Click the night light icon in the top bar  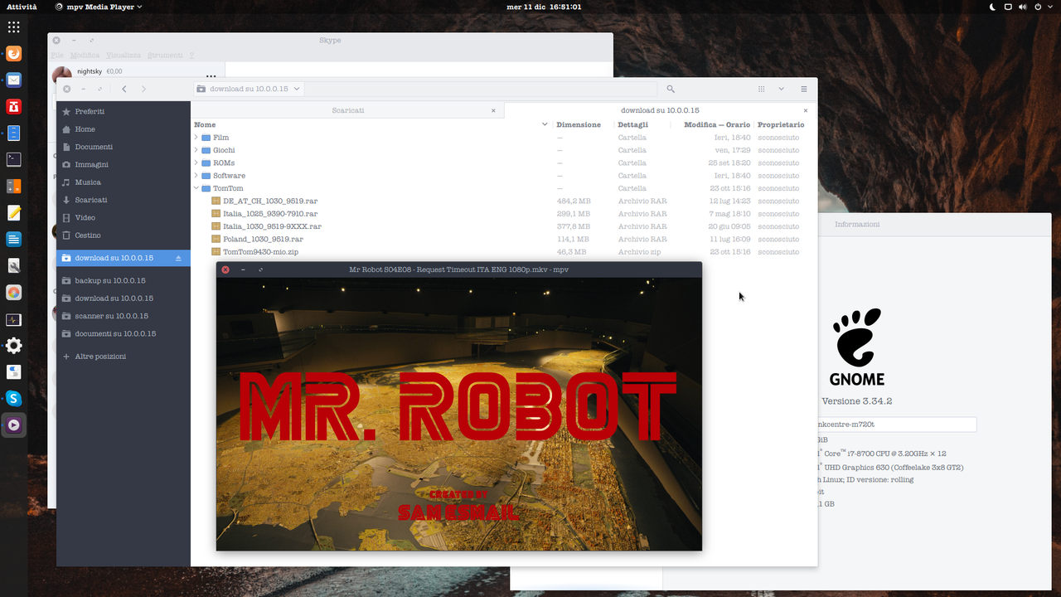point(993,7)
